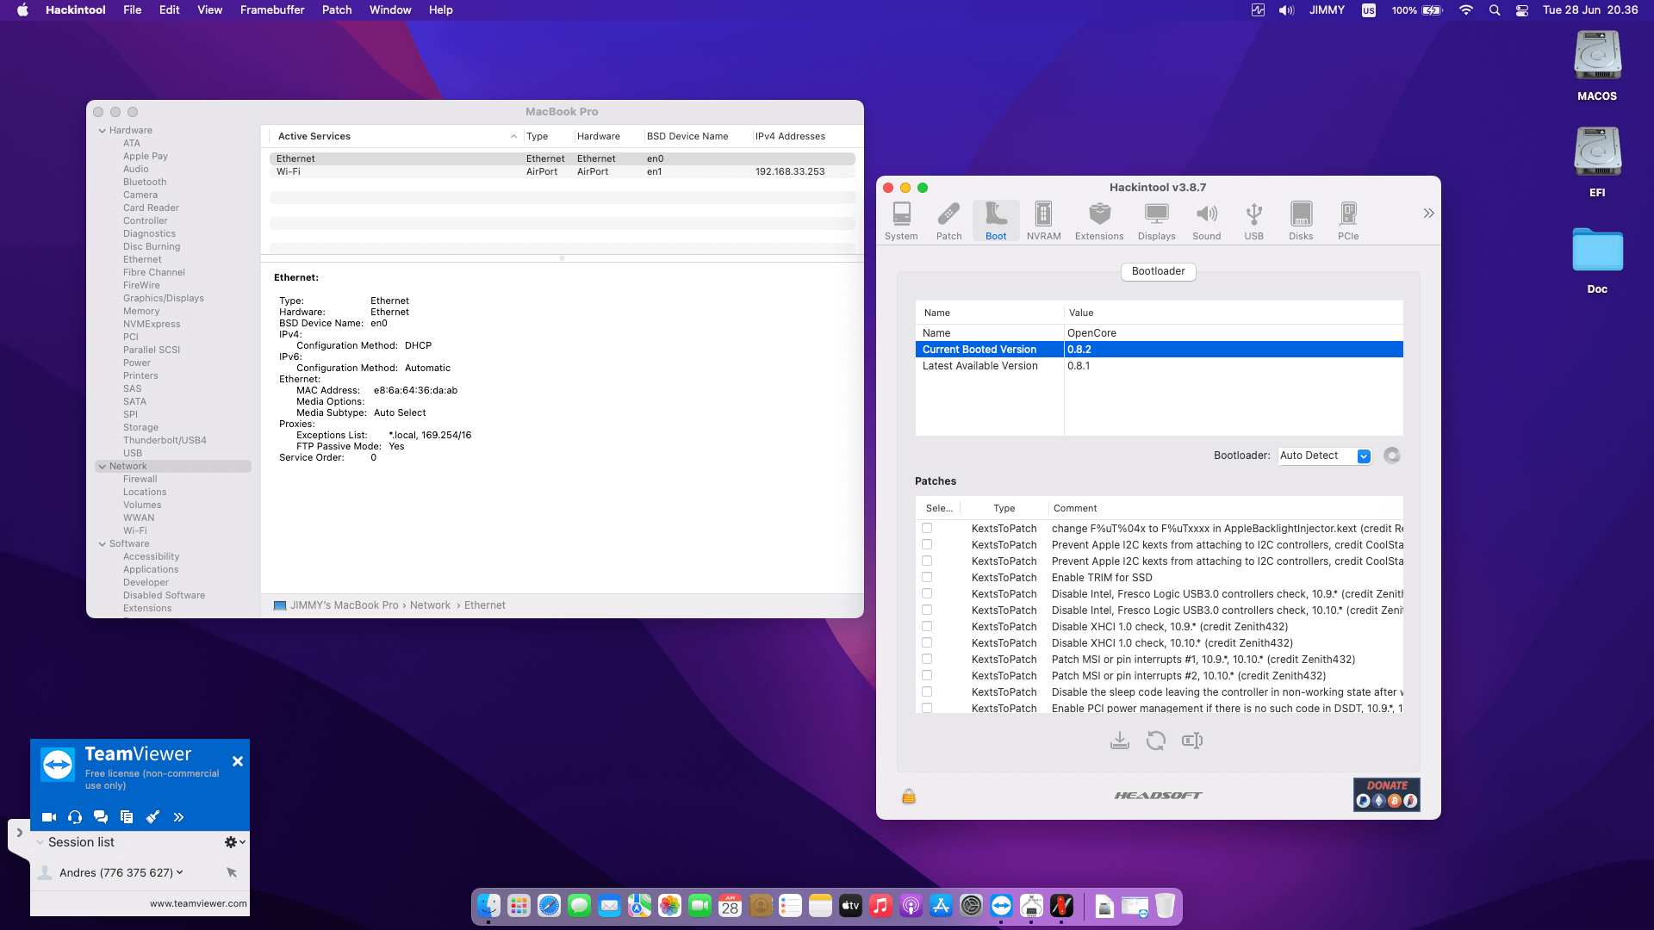1654x930 pixels.
Task: Collapse the Software tree section
Action: point(103,544)
